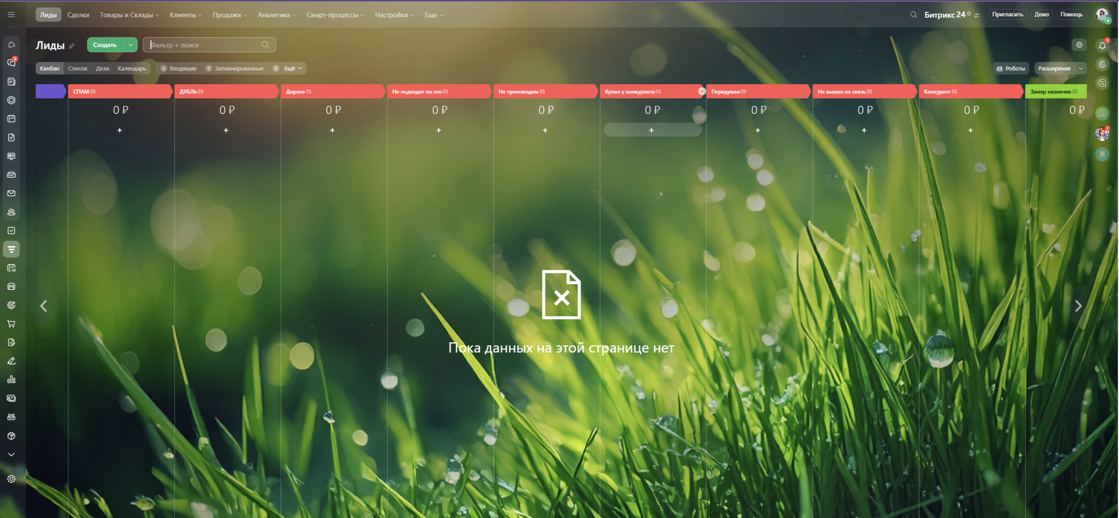The height and width of the screenshot is (518, 1119).
Task: Click the shopping cart icon in sidebar
Action: [x=12, y=324]
